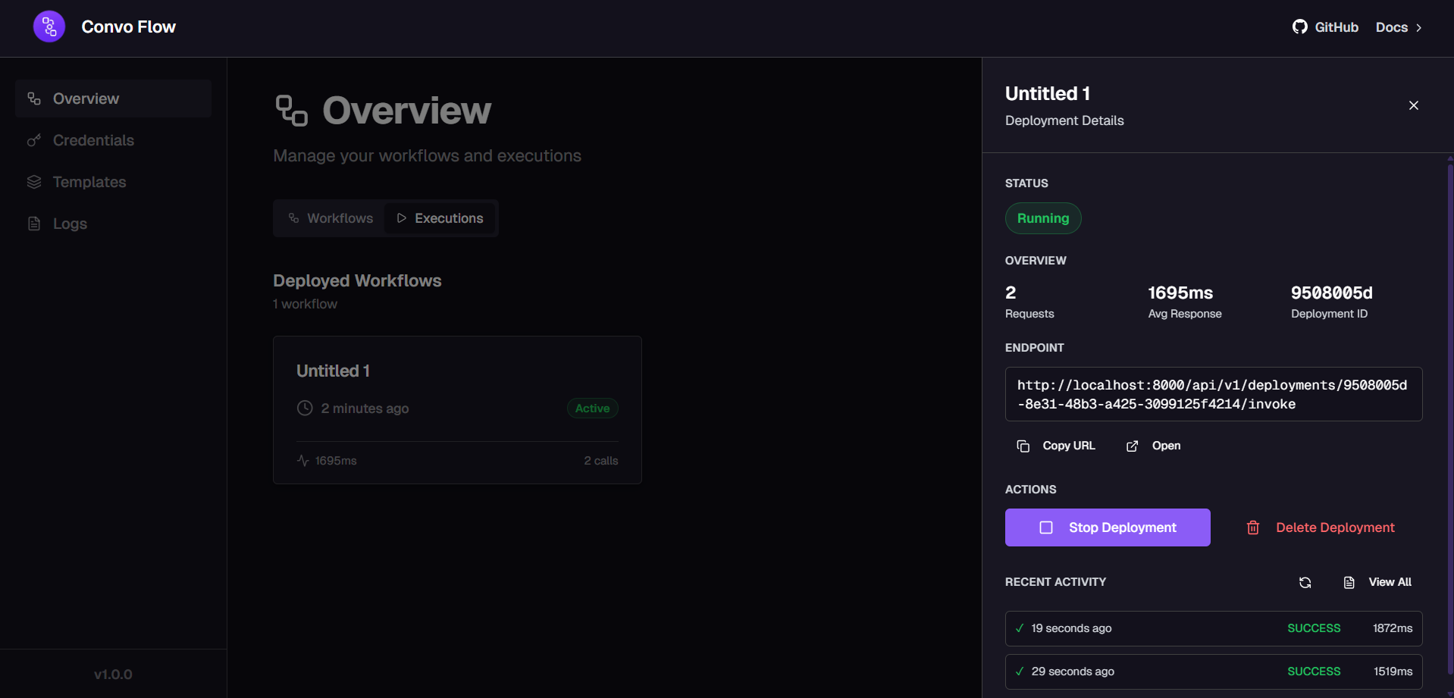Click the document icon next to View All
The width and height of the screenshot is (1454, 698).
coord(1349,582)
